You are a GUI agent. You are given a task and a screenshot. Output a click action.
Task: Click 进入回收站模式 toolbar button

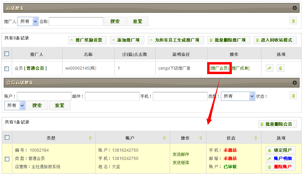pos(275,40)
